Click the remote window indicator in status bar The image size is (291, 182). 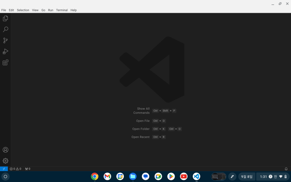[x=4, y=169]
